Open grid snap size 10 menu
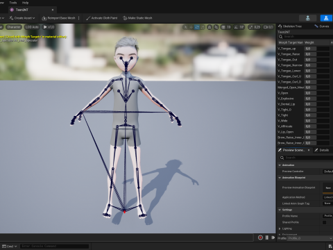333x250 pixels. (x=228, y=27)
